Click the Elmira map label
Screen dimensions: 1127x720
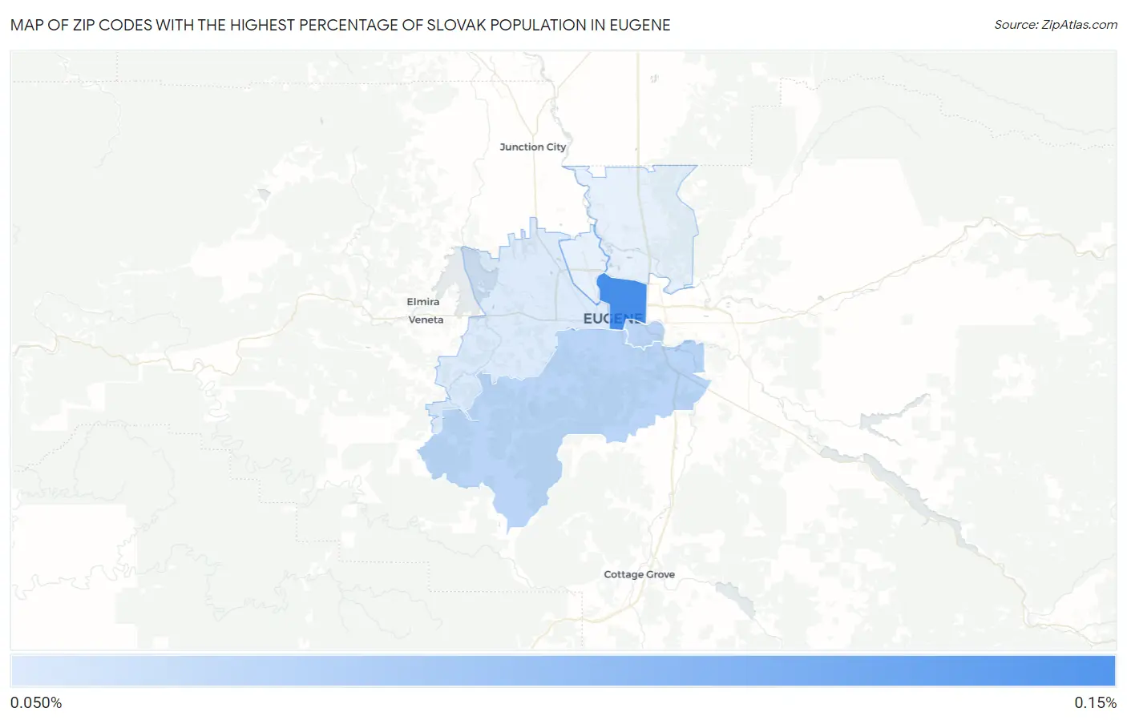(422, 302)
